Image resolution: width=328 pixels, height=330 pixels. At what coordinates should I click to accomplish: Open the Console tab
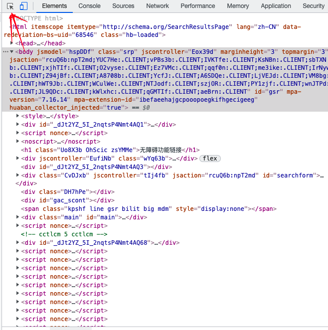89,6
